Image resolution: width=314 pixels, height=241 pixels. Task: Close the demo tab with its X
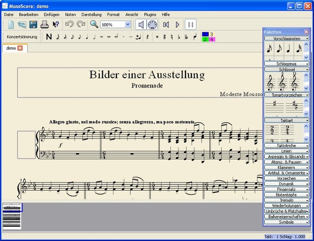coord(20,48)
